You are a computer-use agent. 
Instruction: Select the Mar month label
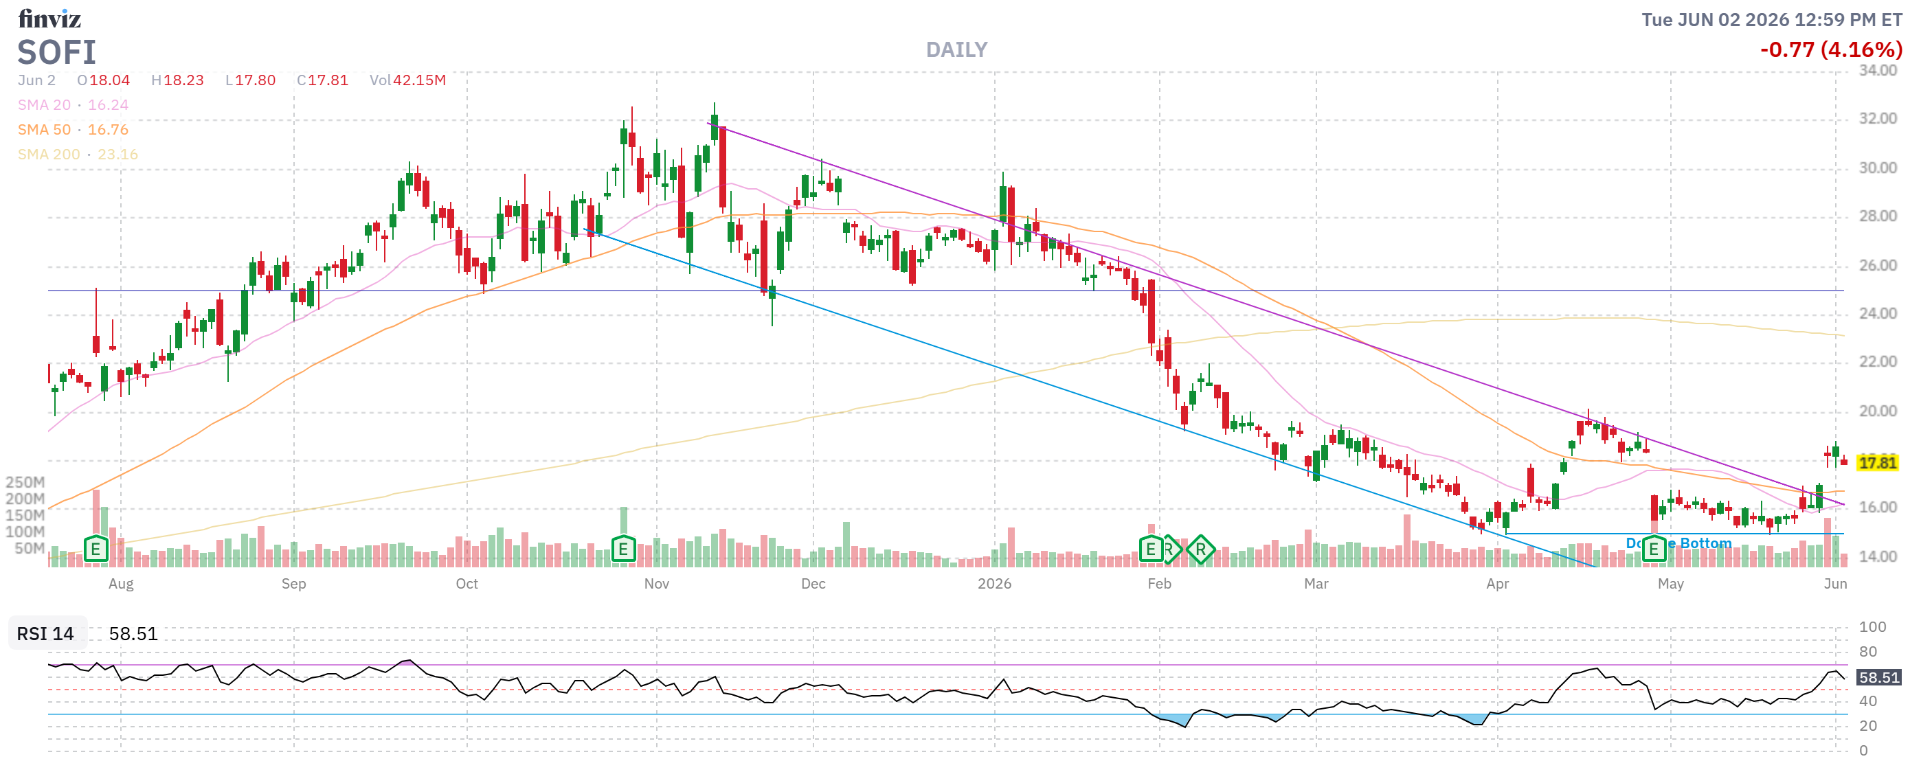pyautogui.click(x=1316, y=584)
